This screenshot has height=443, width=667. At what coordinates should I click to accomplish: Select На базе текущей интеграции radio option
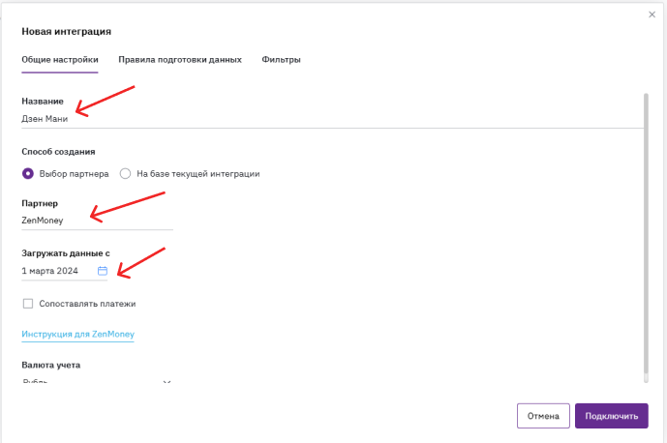coord(125,174)
